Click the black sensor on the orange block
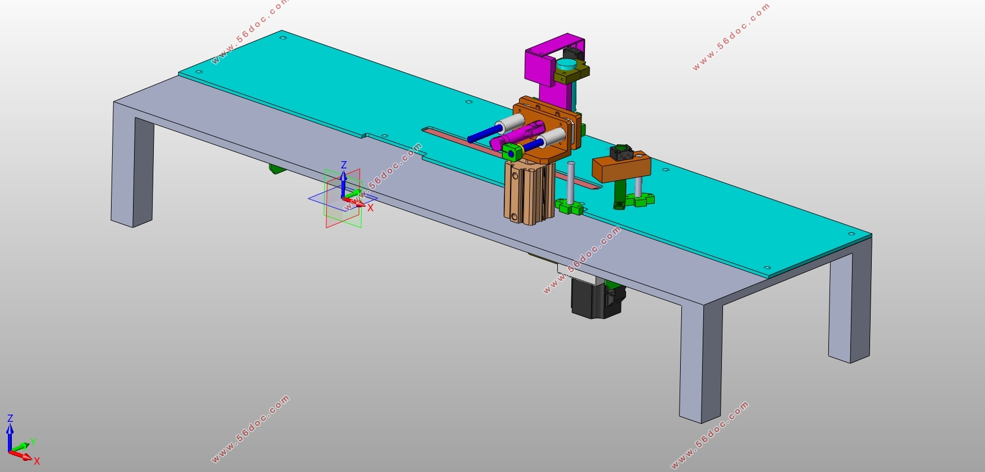Screen dimensions: 985x472 pos(621,152)
